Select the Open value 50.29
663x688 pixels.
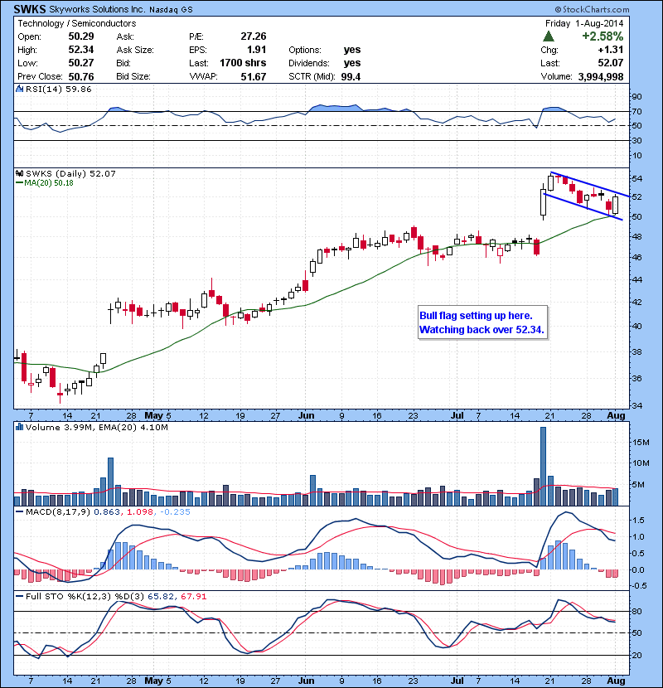click(x=81, y=36)
